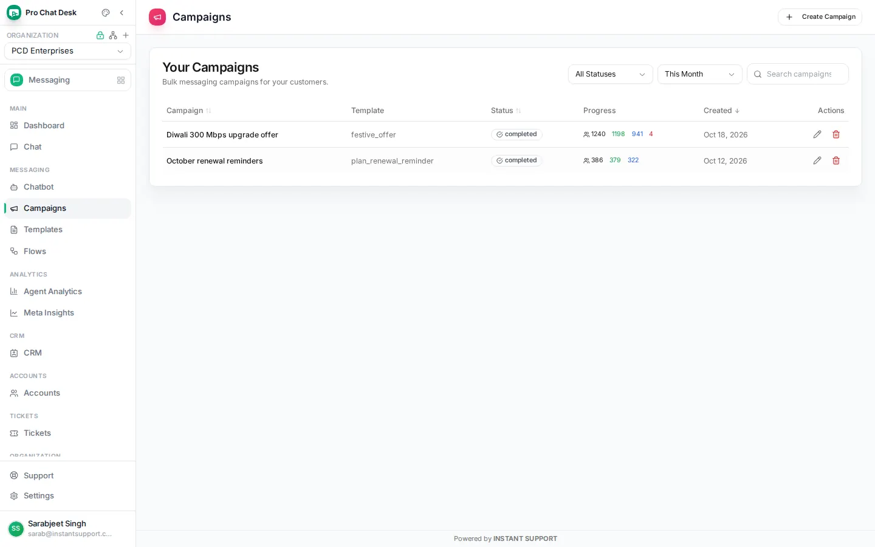
Task: Click the green lock icon beside Organization
Action: [100, 35]
